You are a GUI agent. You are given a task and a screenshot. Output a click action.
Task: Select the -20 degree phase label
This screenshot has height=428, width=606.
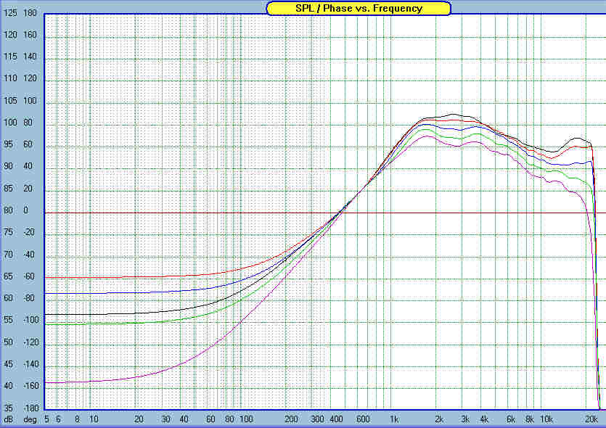pyautogui.click(x=29, y=231)
